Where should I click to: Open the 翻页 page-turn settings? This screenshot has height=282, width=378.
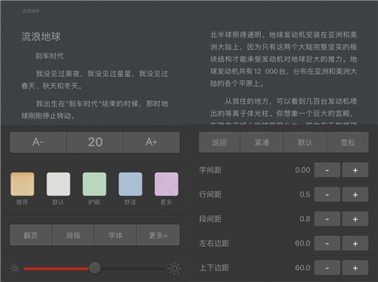(x=31, y=235)
